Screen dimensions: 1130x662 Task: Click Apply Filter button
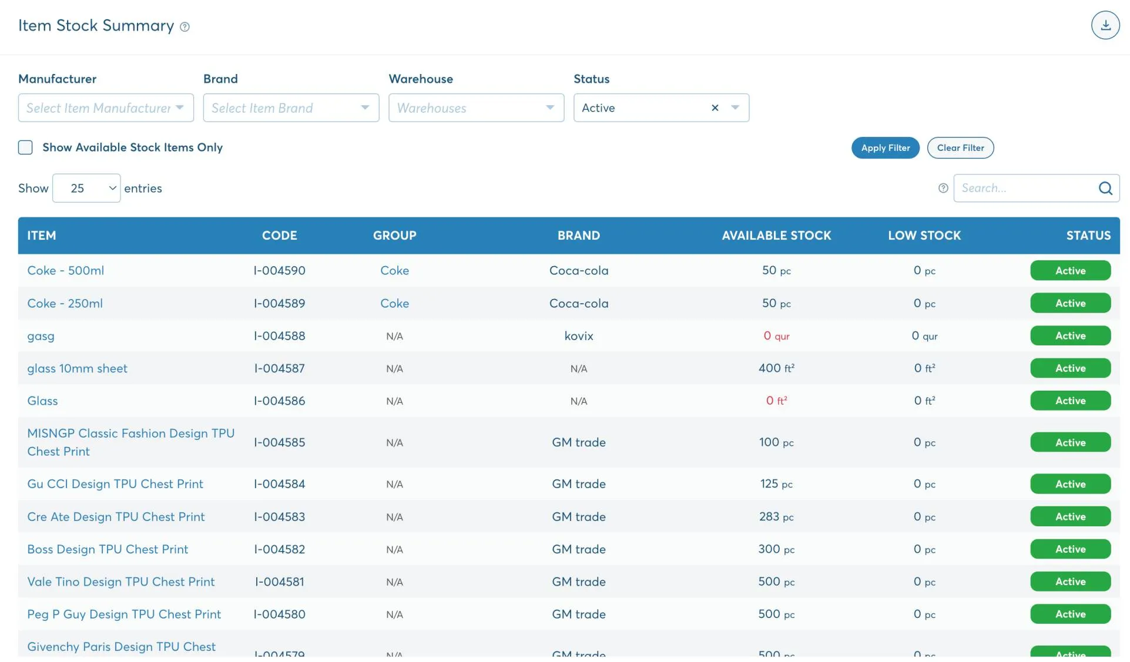point(885,148)
